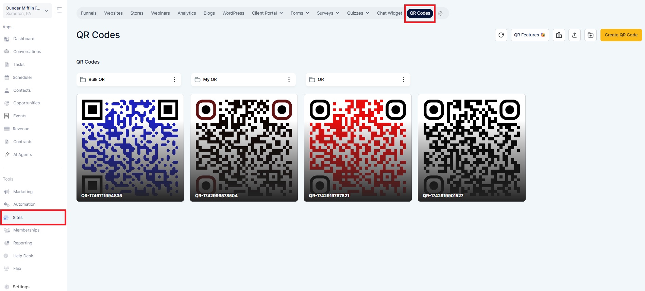Click the Contacts person icon

tap(6, 90)
